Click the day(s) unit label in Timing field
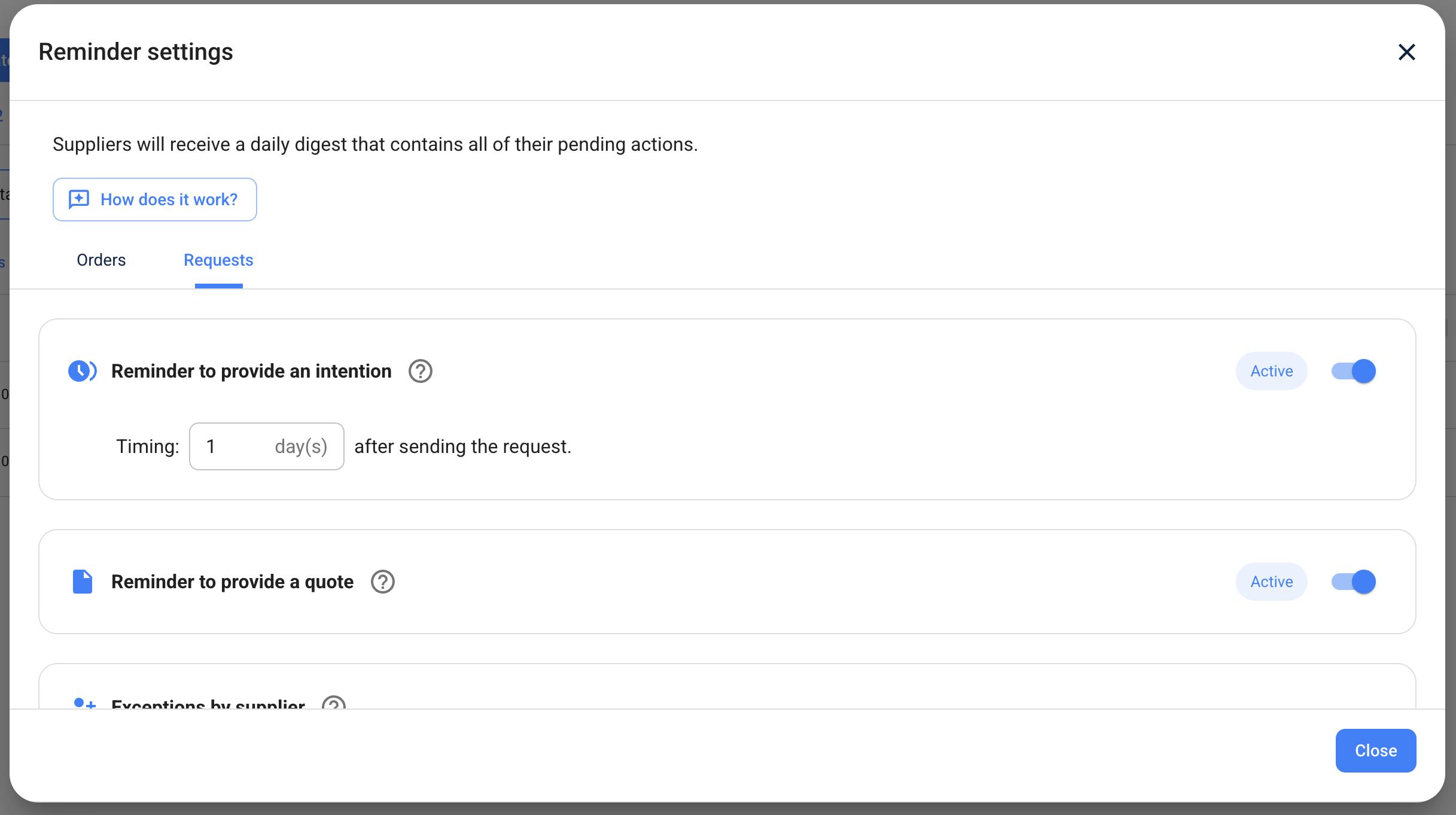The height and width of the screenshot is (815, 1456). pyautogui.click(x=301, y=446)
